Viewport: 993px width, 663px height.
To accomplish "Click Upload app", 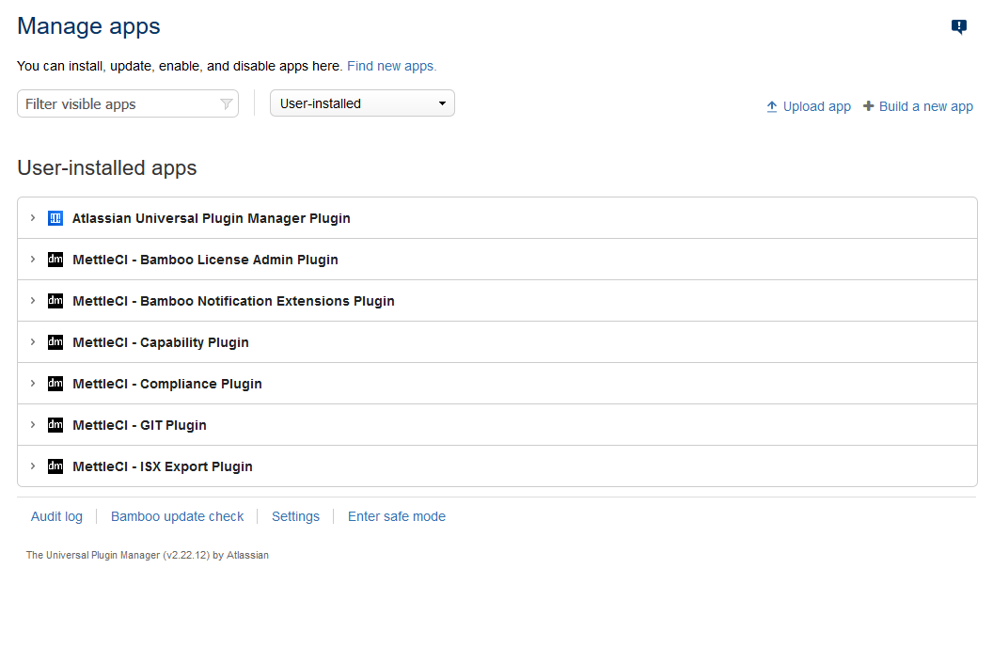I will tap(809, 106).
